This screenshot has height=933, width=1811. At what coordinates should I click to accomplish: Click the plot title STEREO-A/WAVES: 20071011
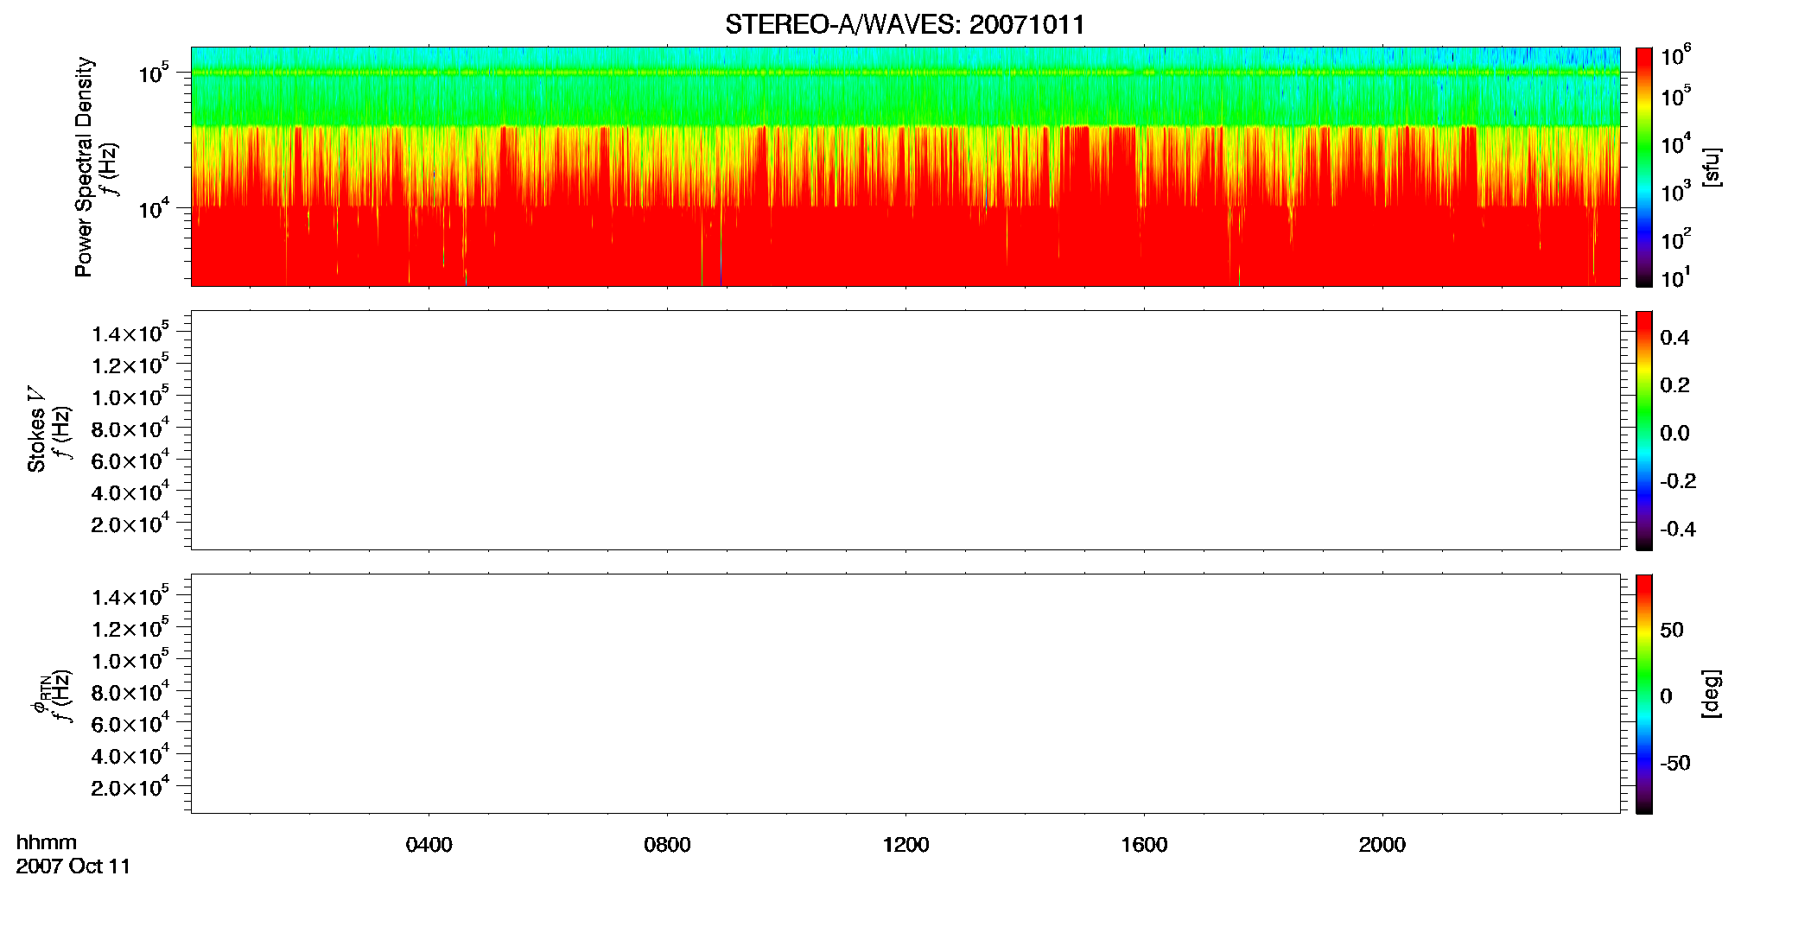point(905,25)
